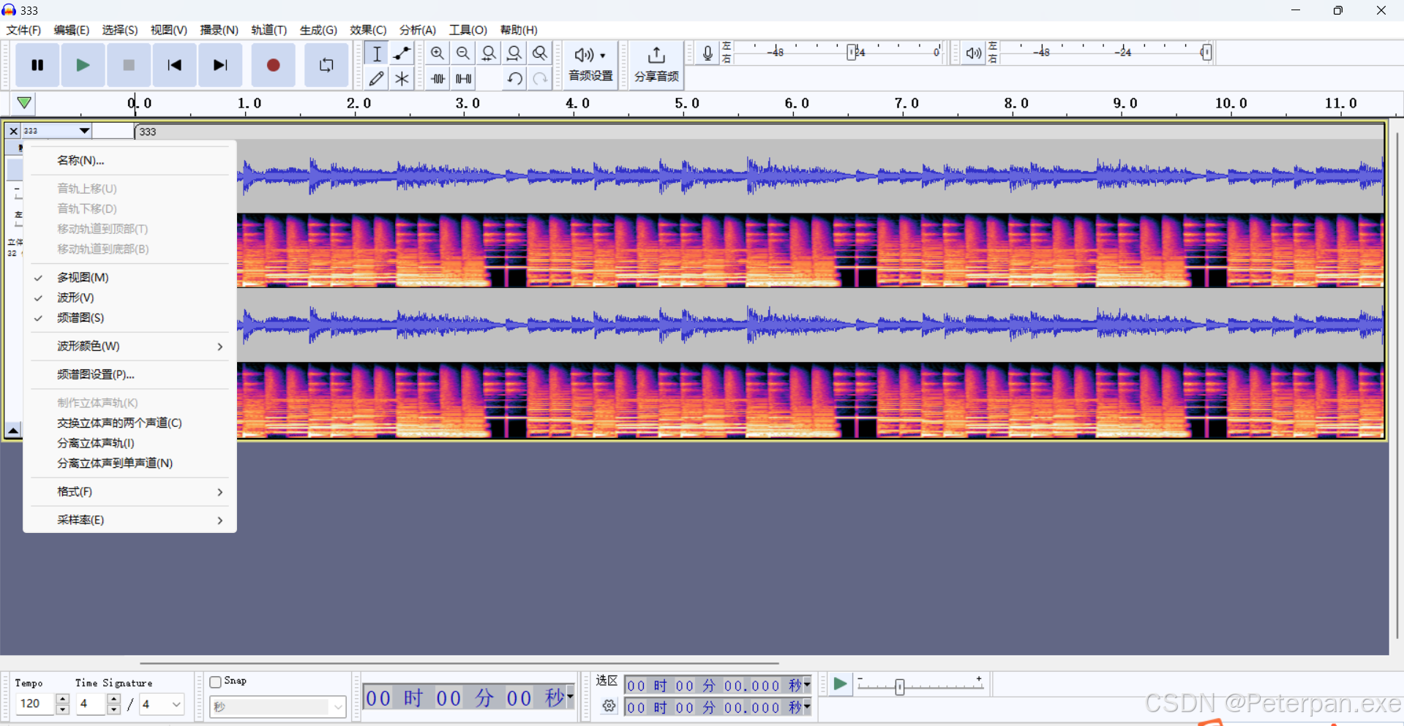Skip to start of the project
The width and height of the screenshot is (1404, 726).
click(174, 65)
